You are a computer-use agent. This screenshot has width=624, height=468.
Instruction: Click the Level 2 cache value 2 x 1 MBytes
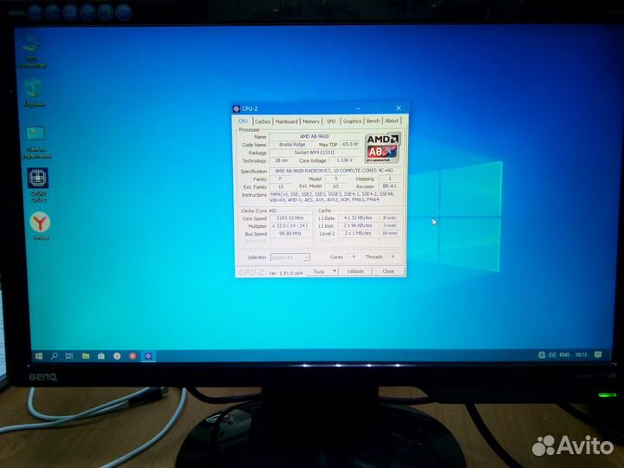pos(358,233)
